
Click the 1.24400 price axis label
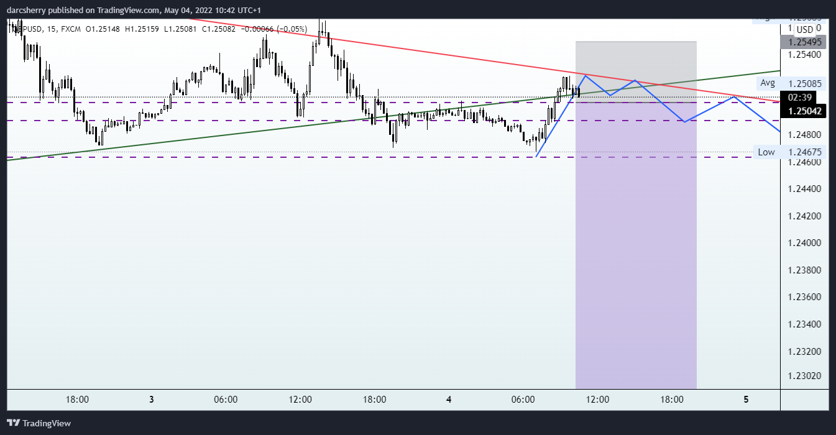804,188
